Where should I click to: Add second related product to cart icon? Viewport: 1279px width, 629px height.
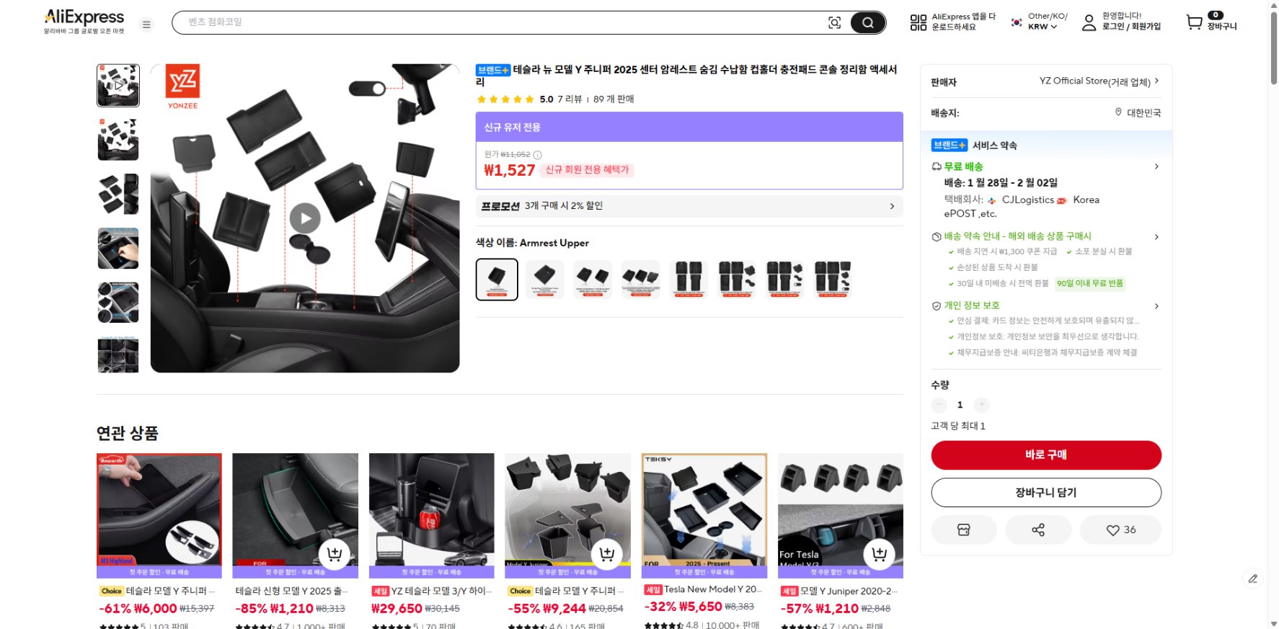[335, 554]
